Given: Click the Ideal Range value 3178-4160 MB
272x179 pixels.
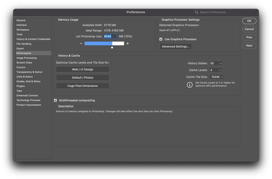Looking at the screenshot, I should click(x=114, y=31).
